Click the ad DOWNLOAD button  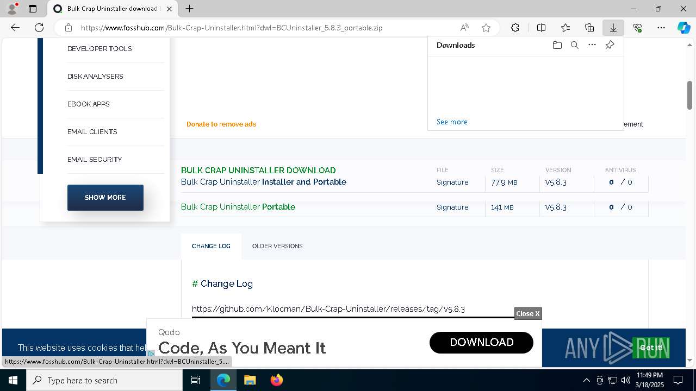[x=481, y=342]
